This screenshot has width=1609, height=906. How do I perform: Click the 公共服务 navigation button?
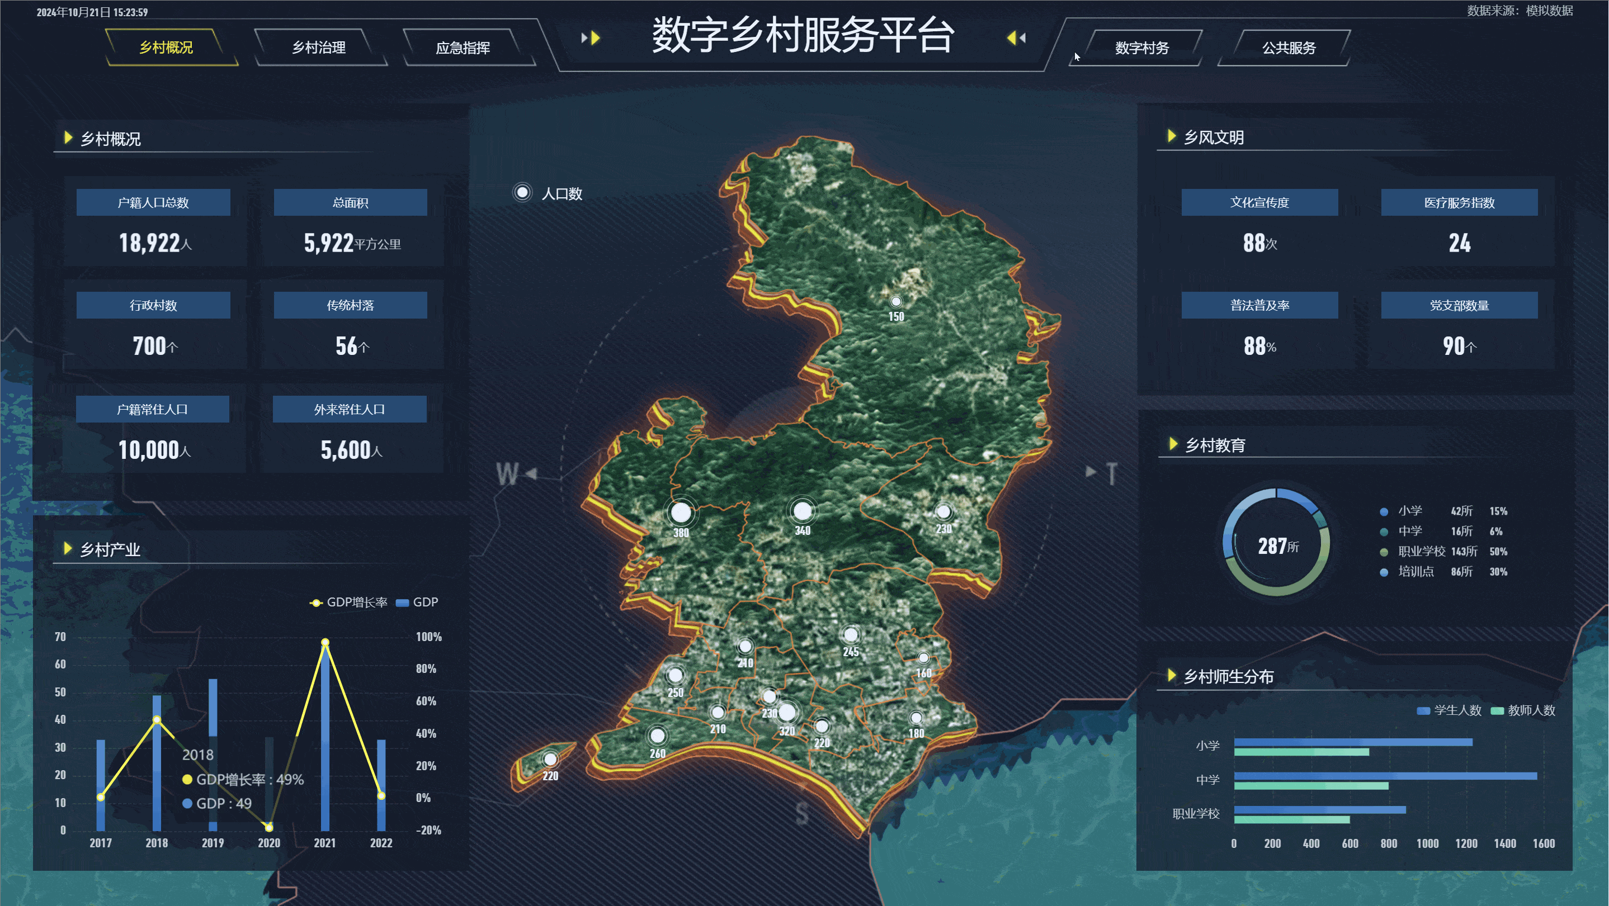click(1288, 48)
